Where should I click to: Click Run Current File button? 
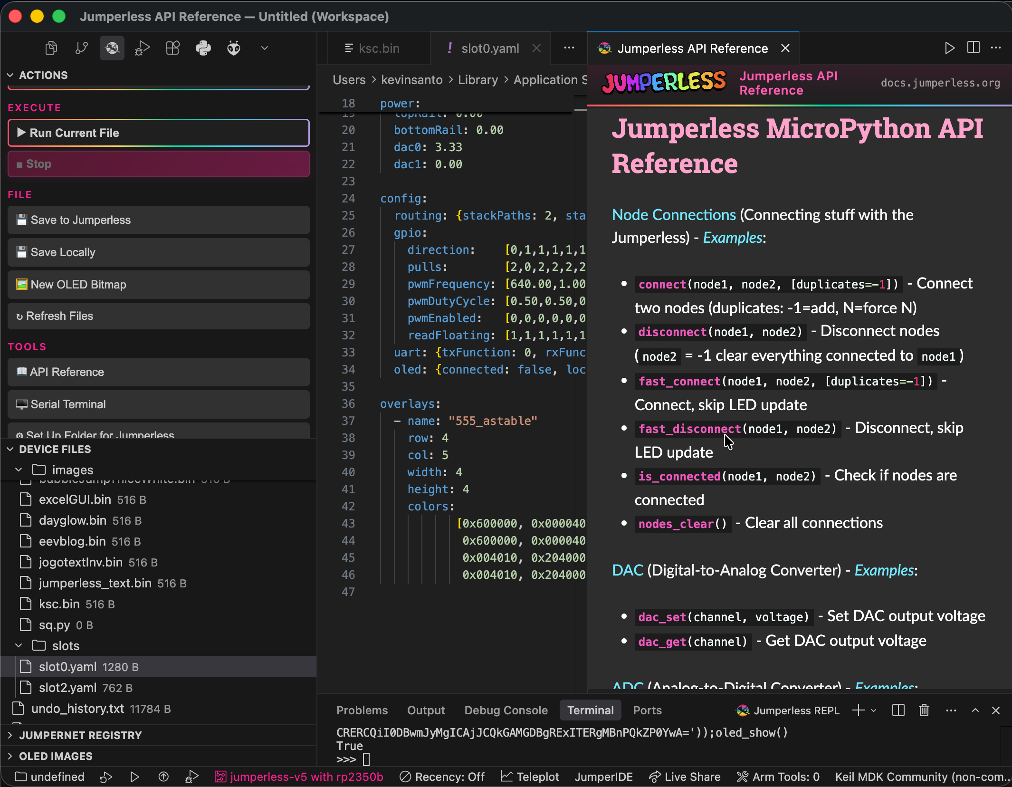pos(159,133)
